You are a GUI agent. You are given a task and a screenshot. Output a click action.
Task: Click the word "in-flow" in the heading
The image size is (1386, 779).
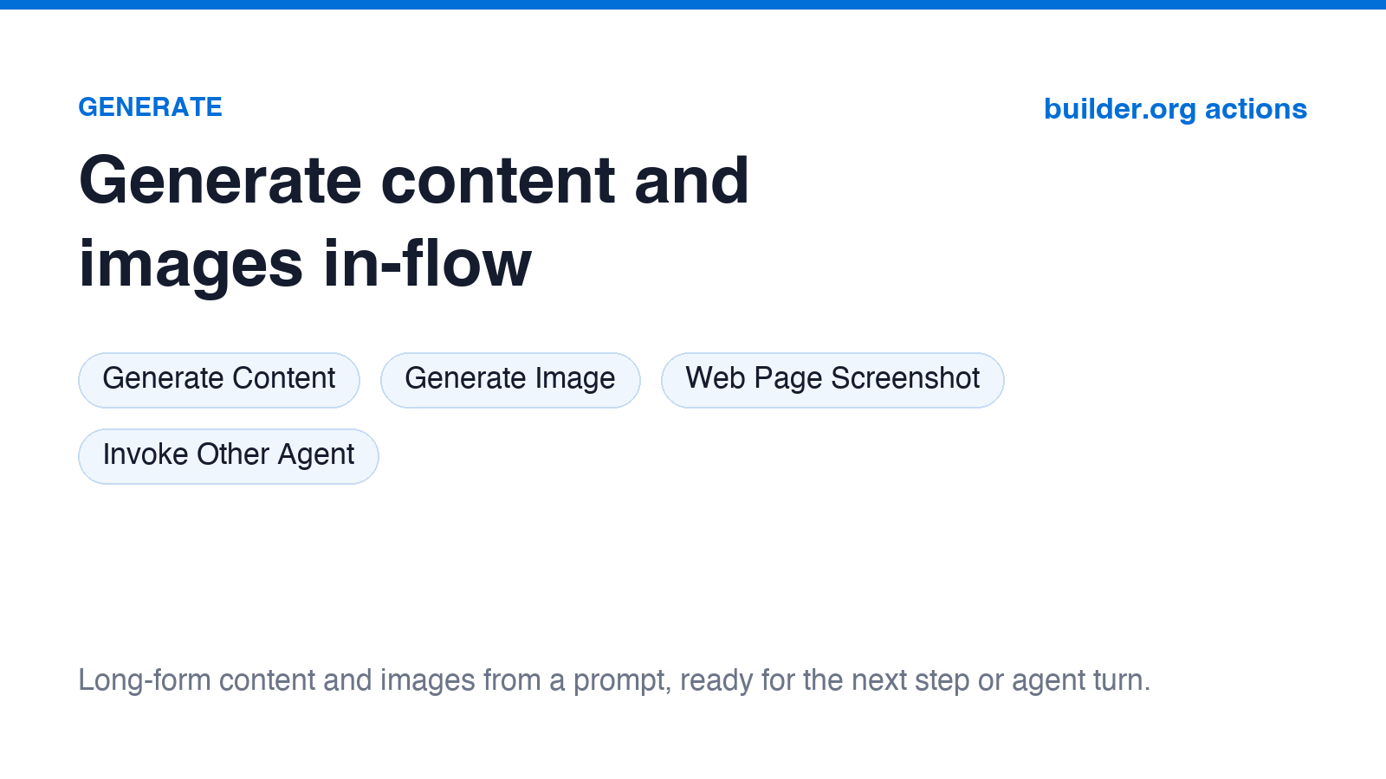(427, 263)
